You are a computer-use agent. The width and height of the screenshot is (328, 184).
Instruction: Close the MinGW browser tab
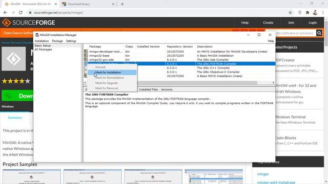click(56, 4)
